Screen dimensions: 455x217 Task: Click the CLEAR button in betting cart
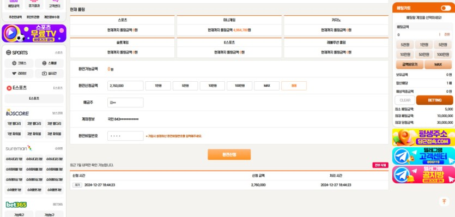(x=405, y=100)
